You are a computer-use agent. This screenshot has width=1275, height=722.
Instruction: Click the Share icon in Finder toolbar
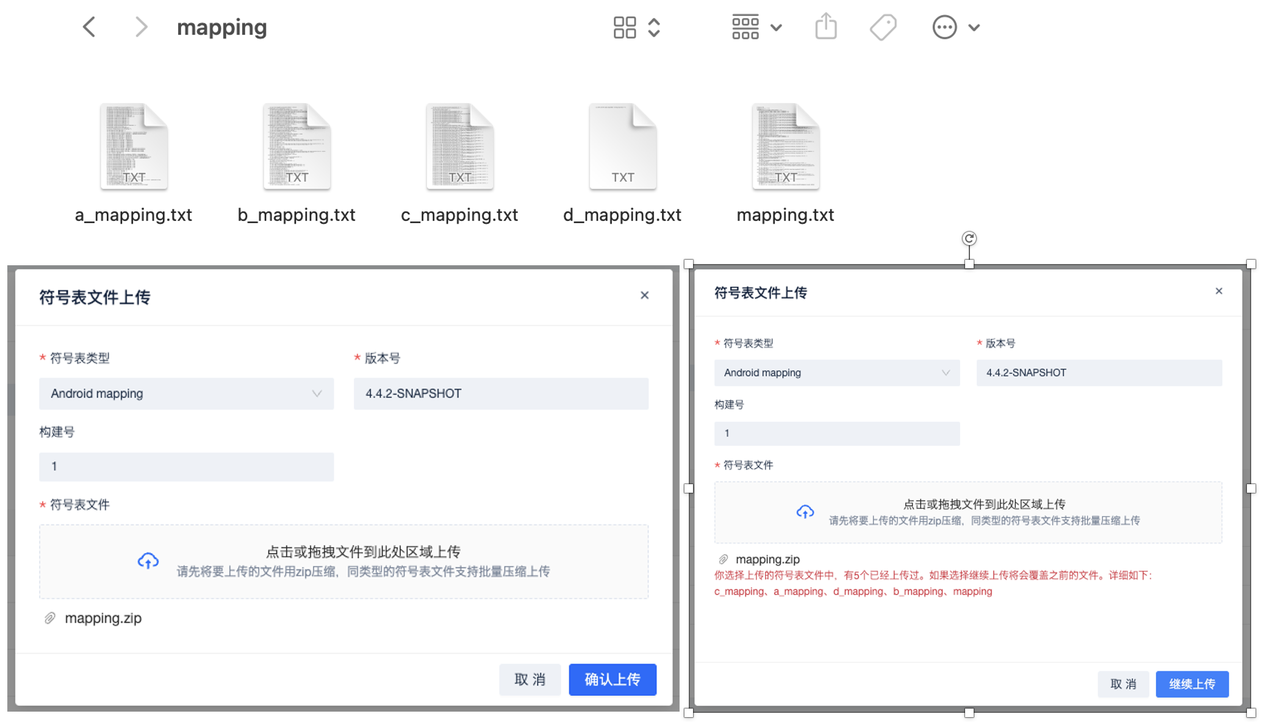(x=826, y=26)
